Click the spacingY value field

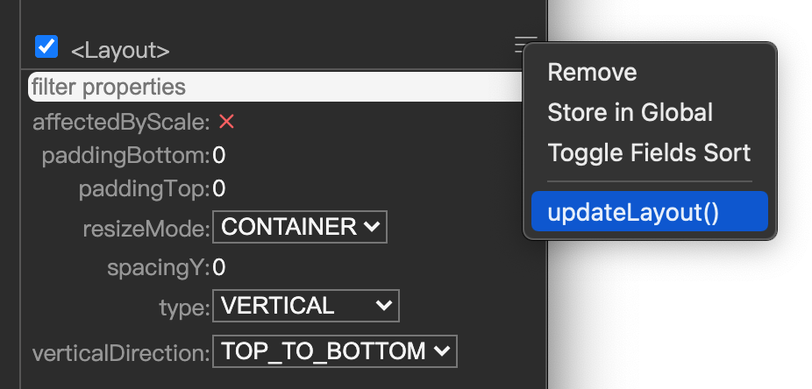[x=220, y=266]
